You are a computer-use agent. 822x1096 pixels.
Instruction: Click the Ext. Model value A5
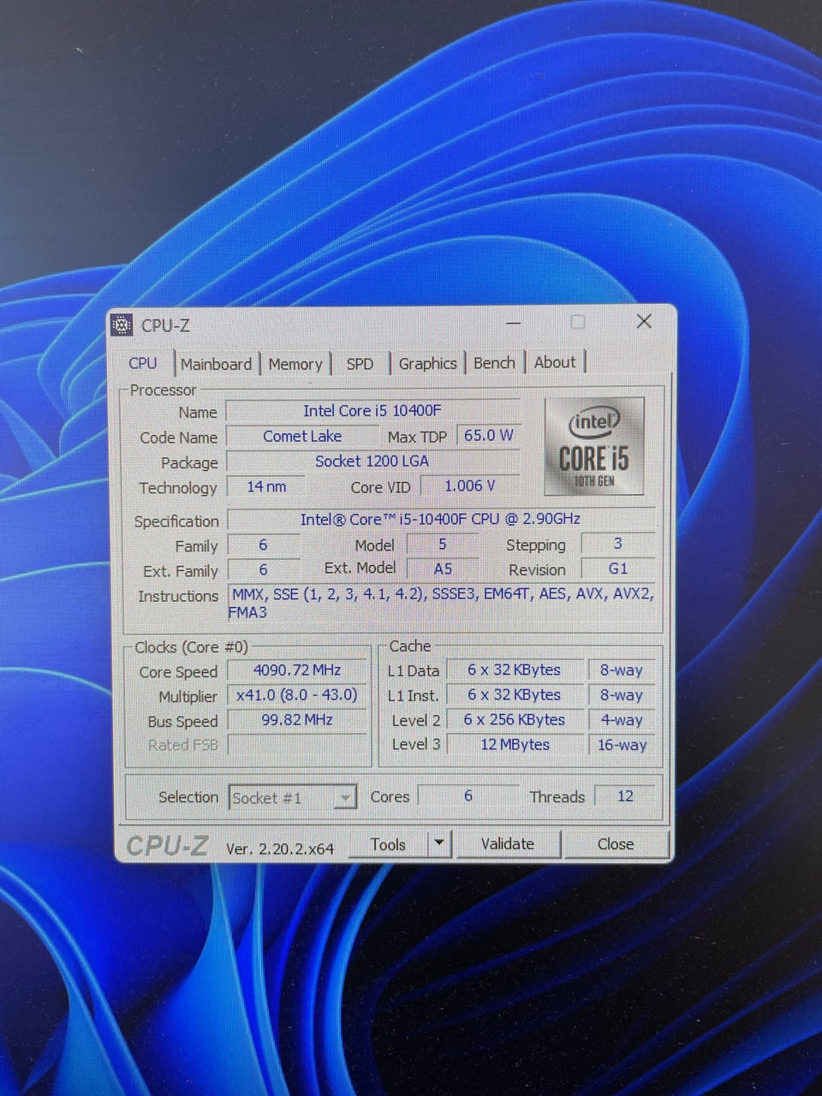point(443,569)
